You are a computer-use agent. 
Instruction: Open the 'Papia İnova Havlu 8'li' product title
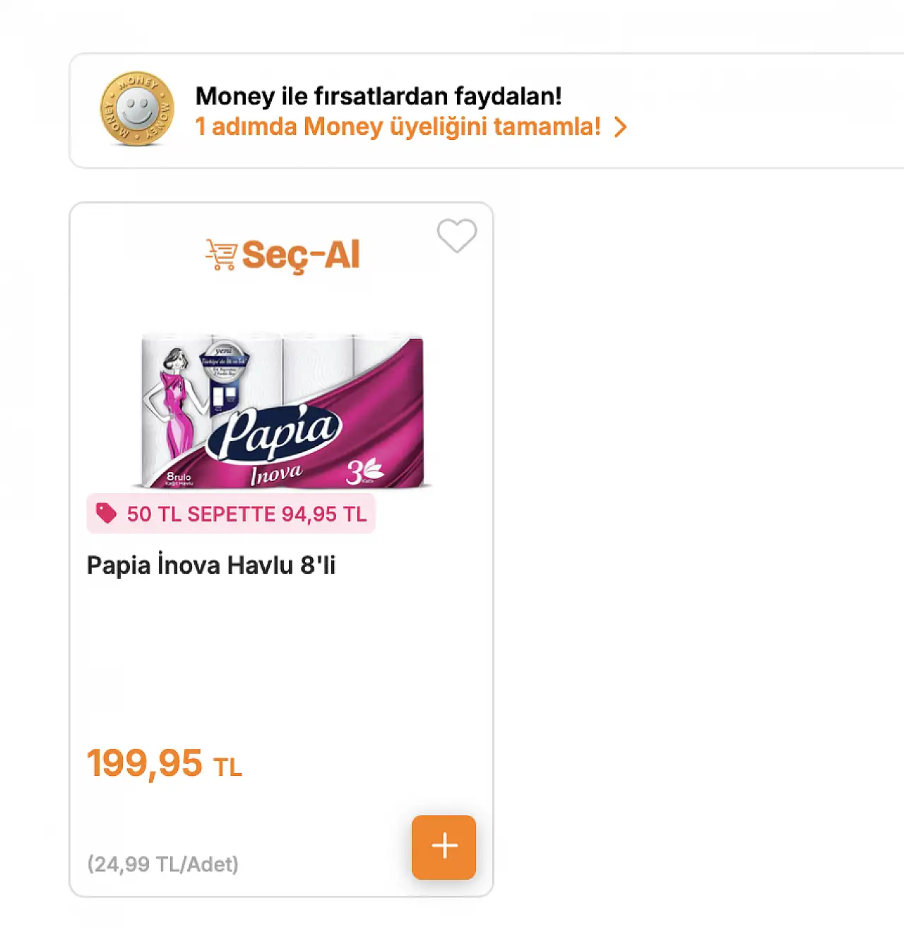[211, 565]
